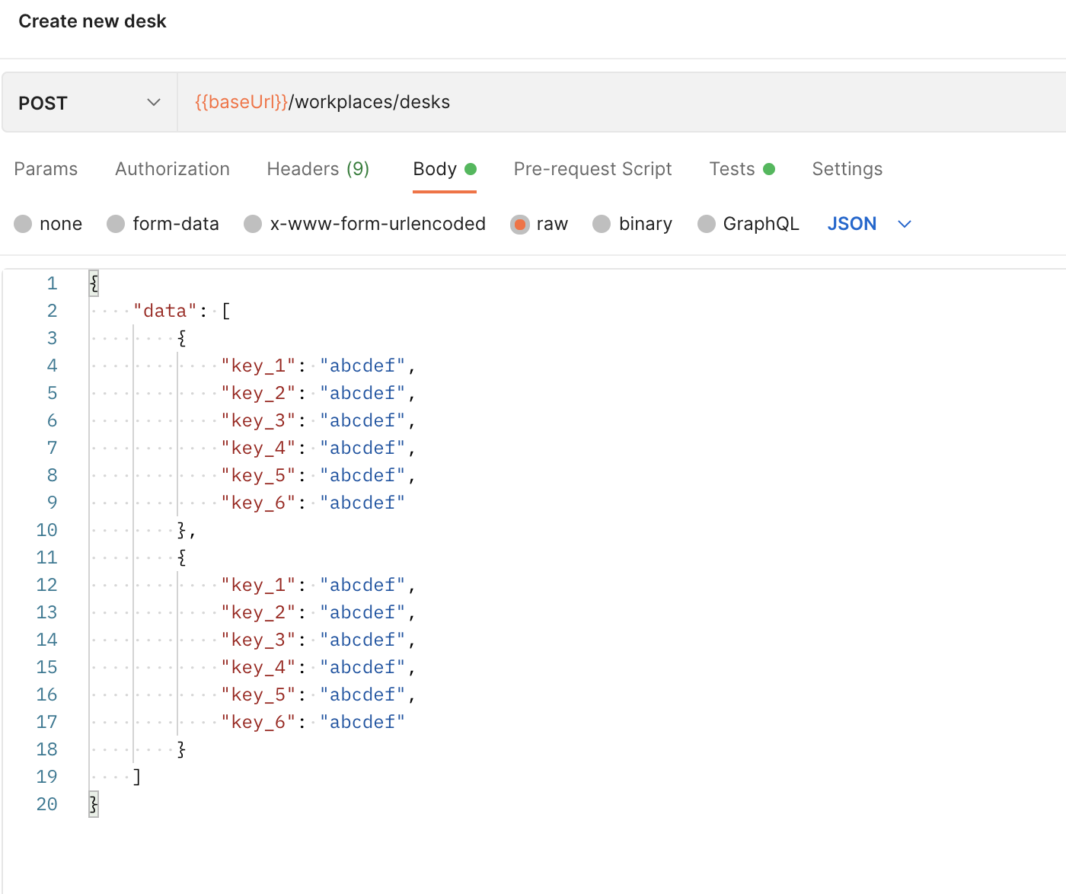
Task: Choose x-www-form-urlencoded body type
Action: pos(253,224)
